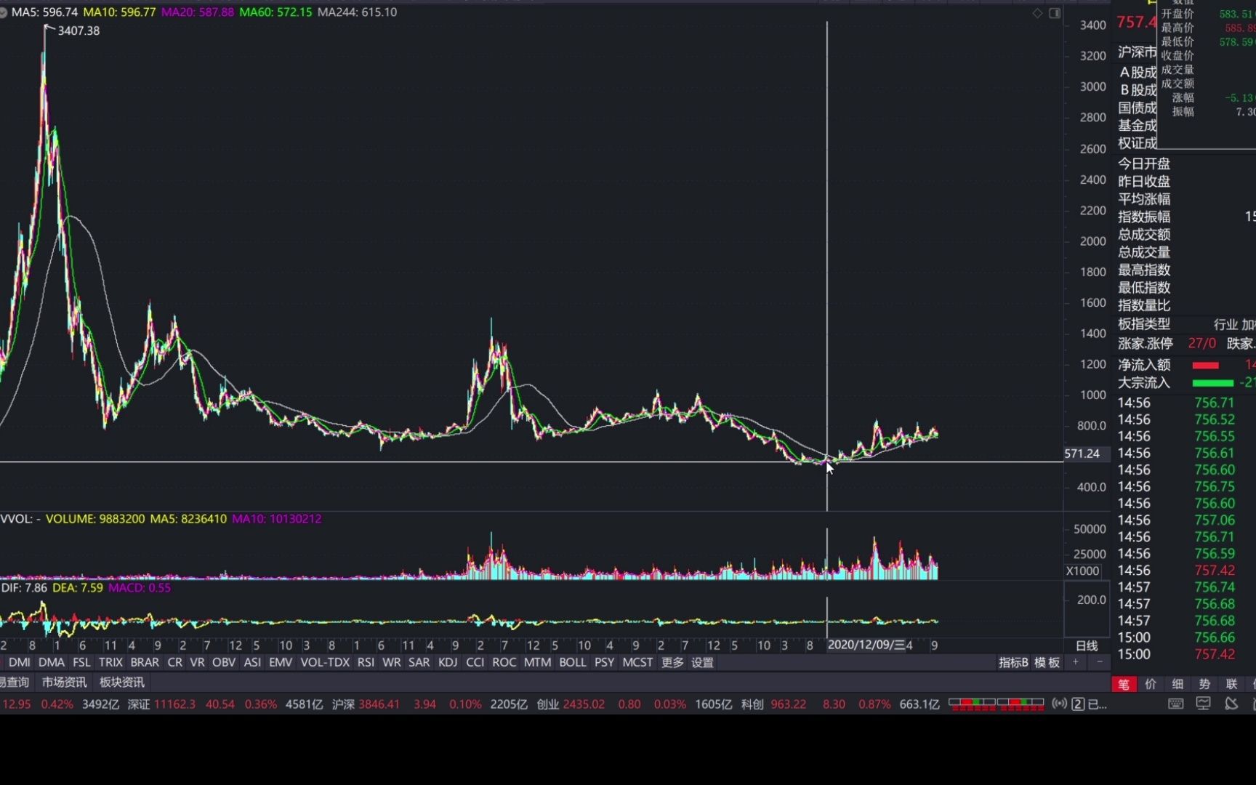
Task: Click the 科创 963.22 index in status bar
Action: pos(773,704)
